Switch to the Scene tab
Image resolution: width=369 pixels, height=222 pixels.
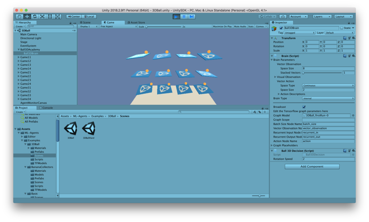pyautogui.click(x=85, y=22)
